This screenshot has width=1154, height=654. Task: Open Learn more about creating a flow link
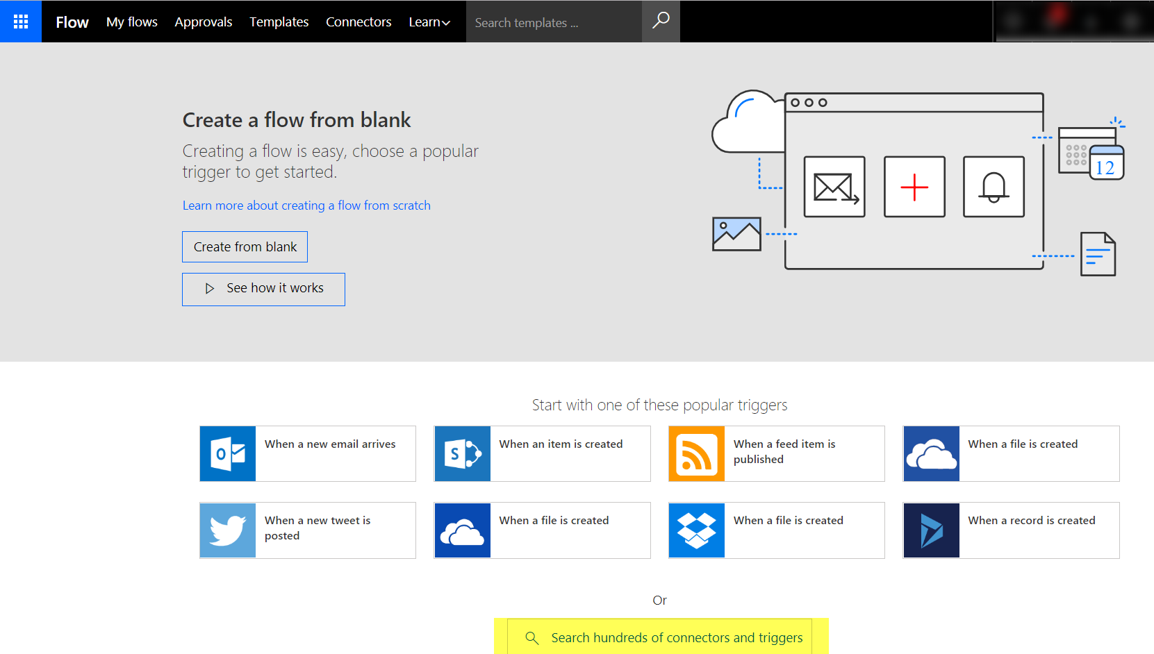point(306,206)
